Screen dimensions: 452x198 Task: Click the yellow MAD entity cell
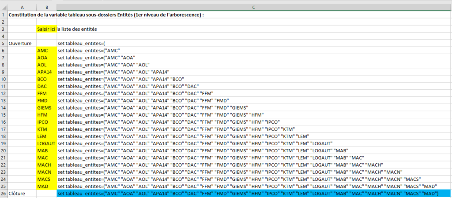tap(46, 187)
